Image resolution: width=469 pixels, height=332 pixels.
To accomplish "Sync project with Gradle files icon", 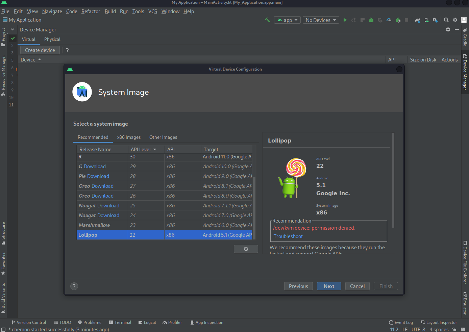I will [x=418, y=20].
